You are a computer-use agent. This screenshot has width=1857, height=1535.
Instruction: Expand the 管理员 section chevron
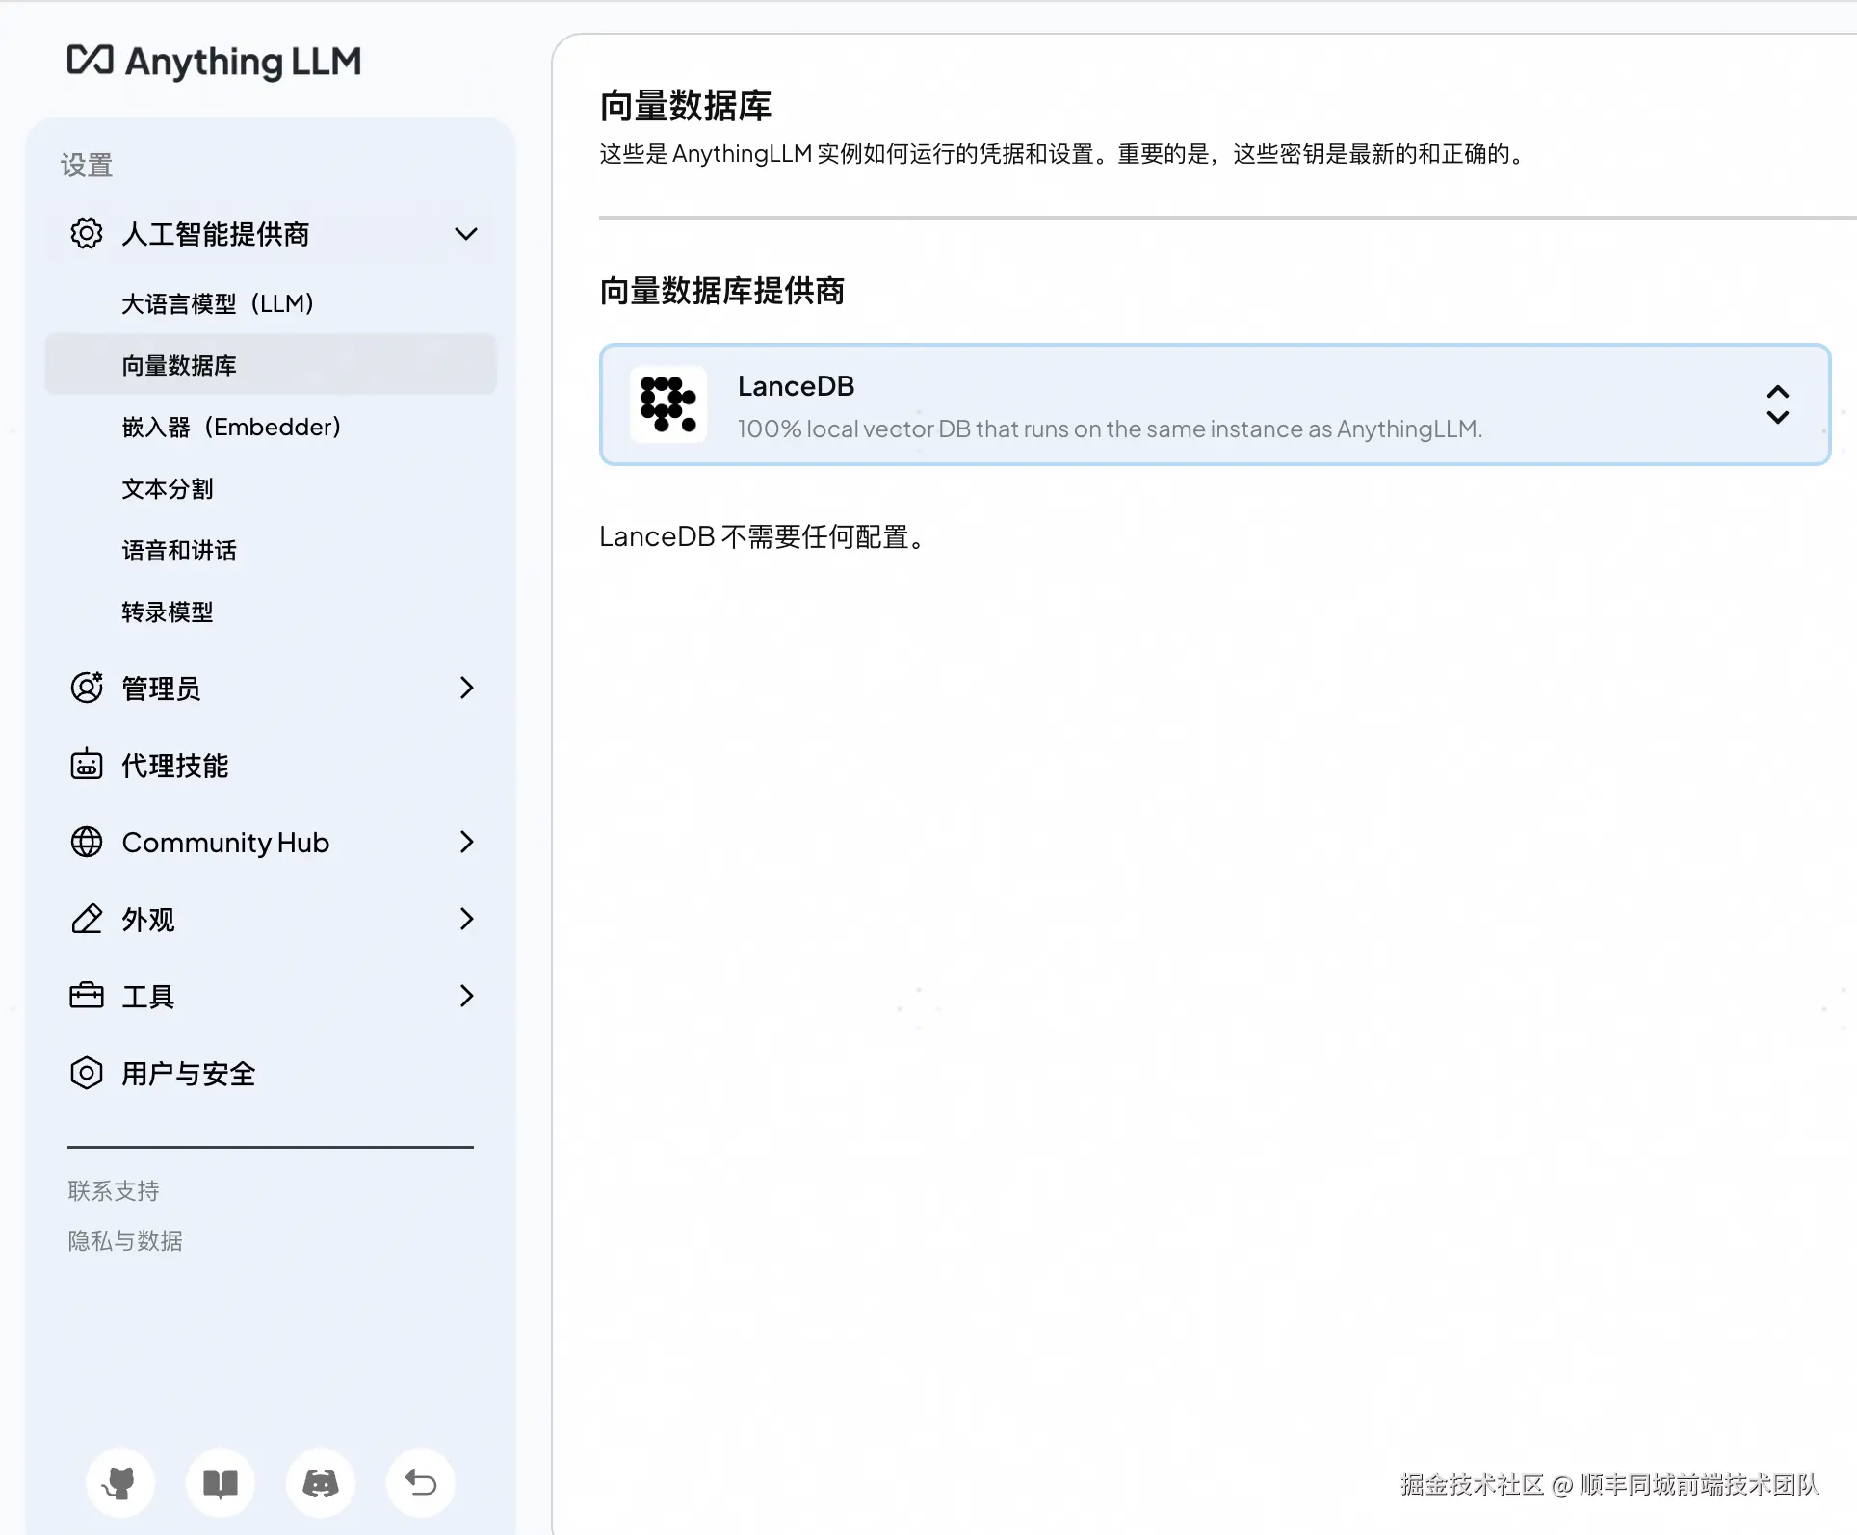467,688
